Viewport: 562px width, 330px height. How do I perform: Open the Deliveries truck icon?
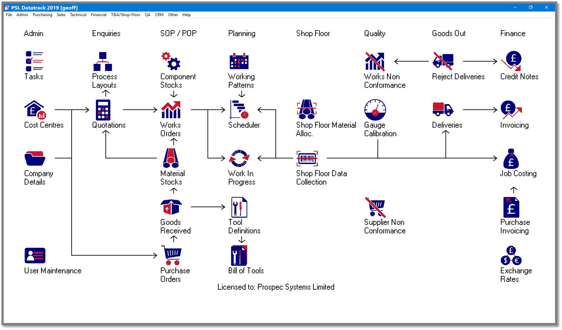click(x=443, y=109)
